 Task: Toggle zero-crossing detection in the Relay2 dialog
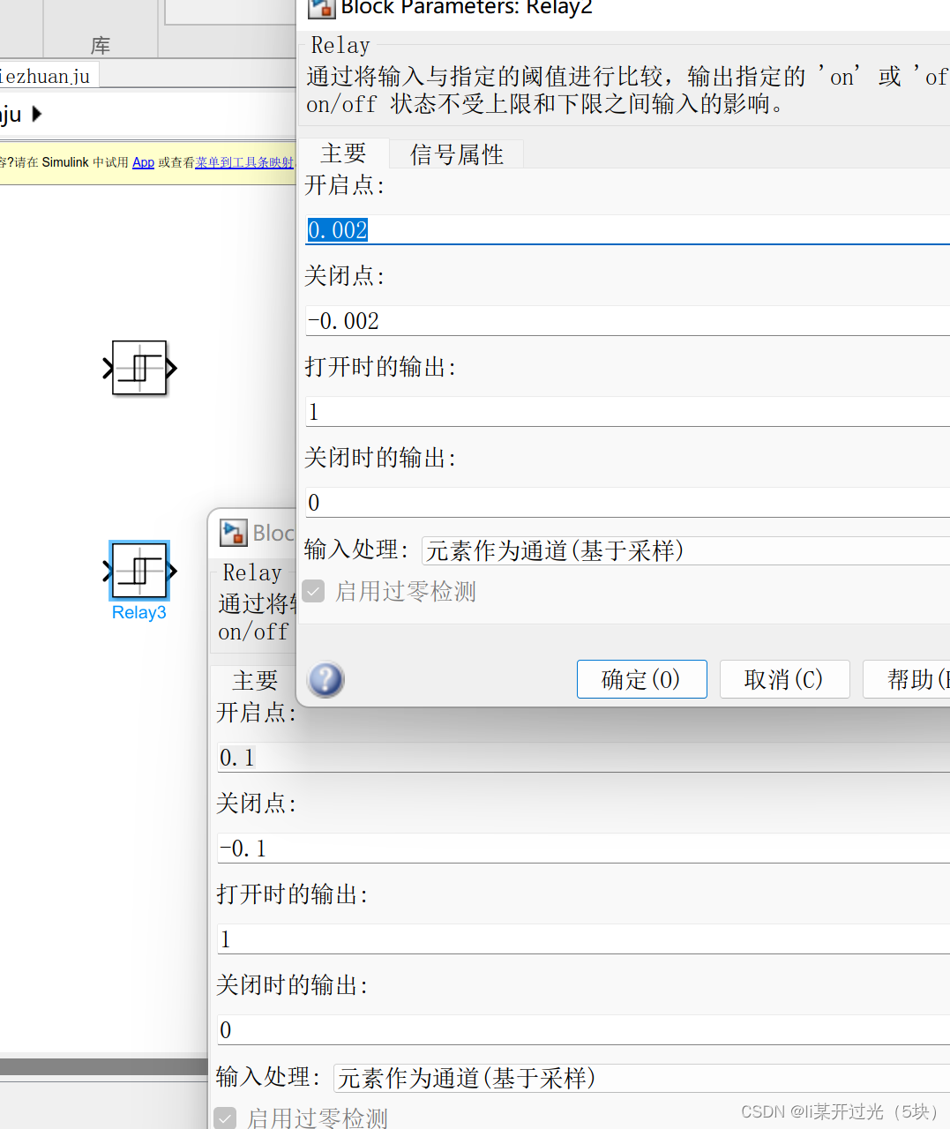tap(314, 591)
